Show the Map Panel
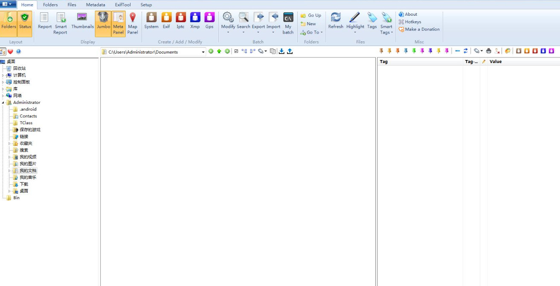The width and height of the screenshot is (560, 286). pos(133,23)
